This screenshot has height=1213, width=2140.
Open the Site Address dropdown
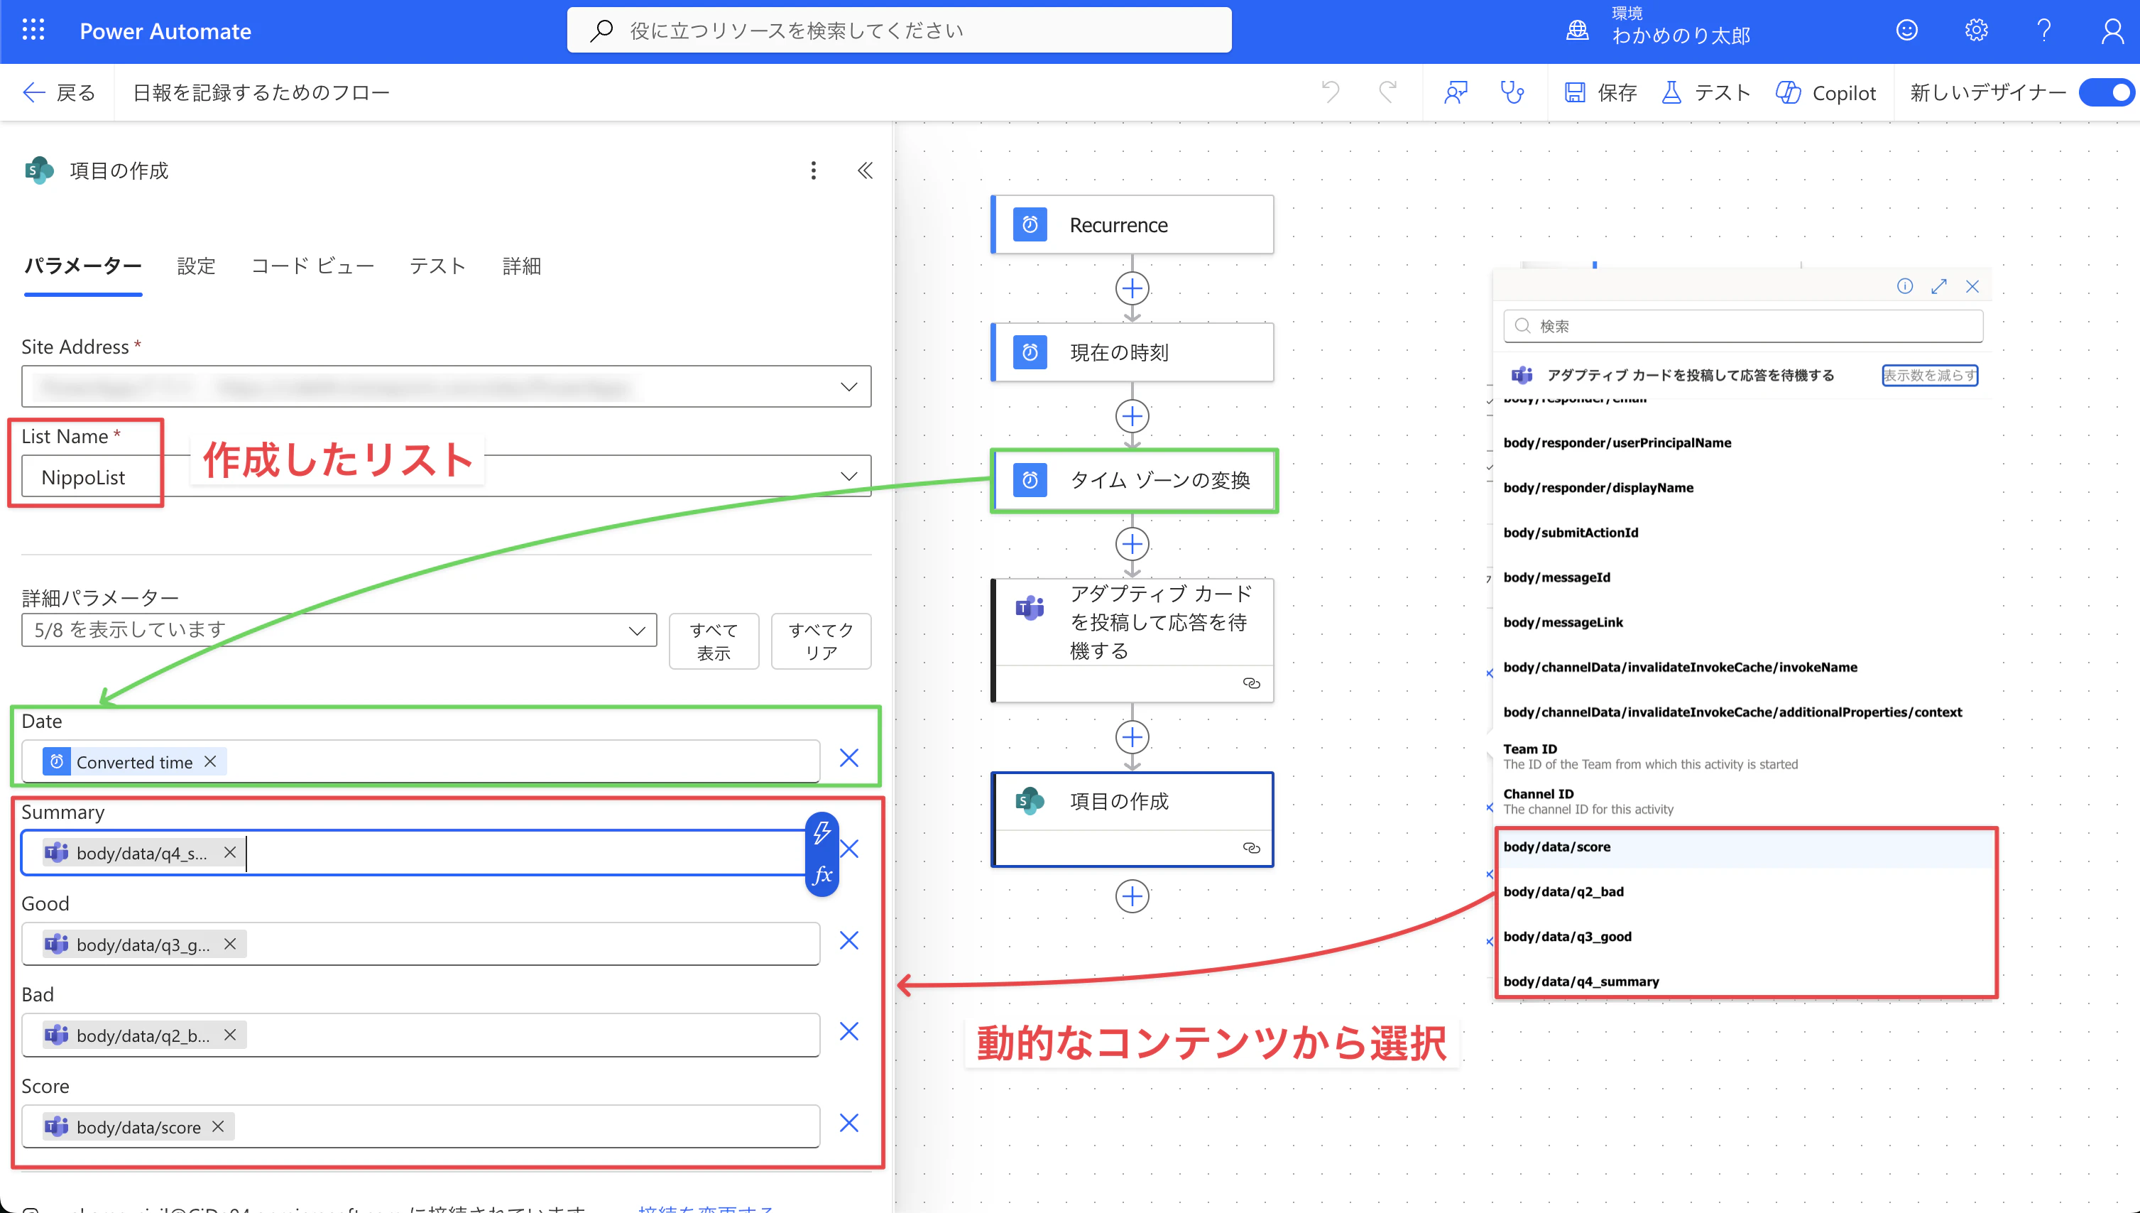tap(848, 386)
